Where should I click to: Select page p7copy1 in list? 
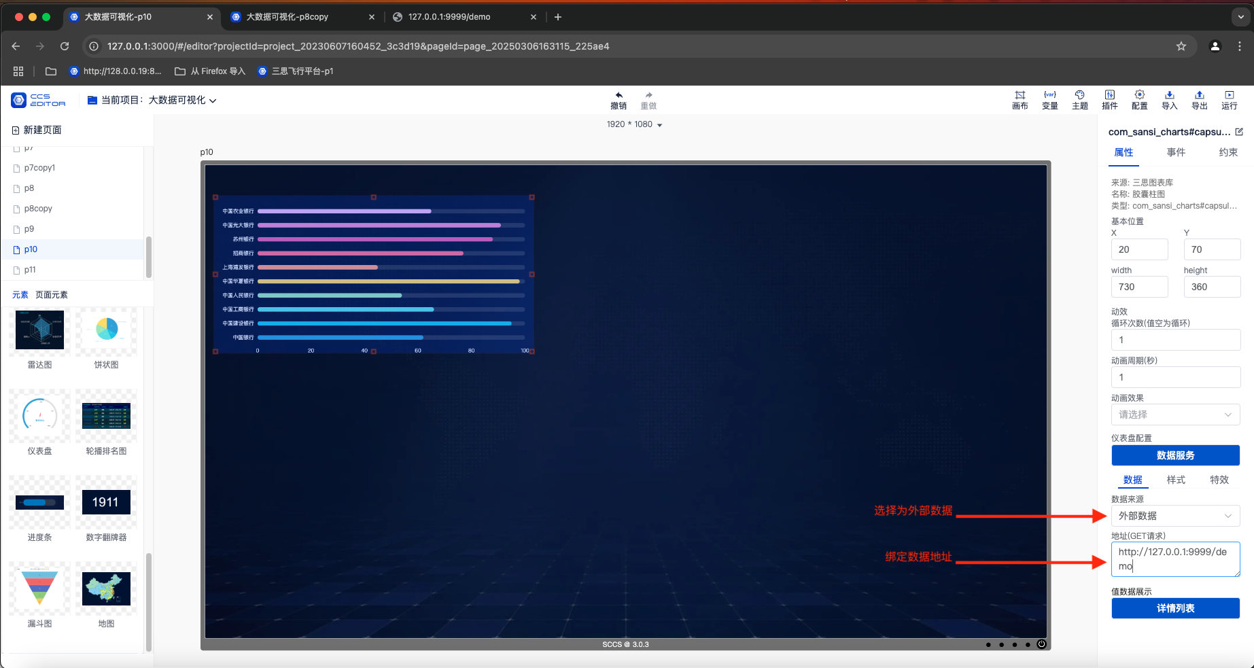coord(73,168)
